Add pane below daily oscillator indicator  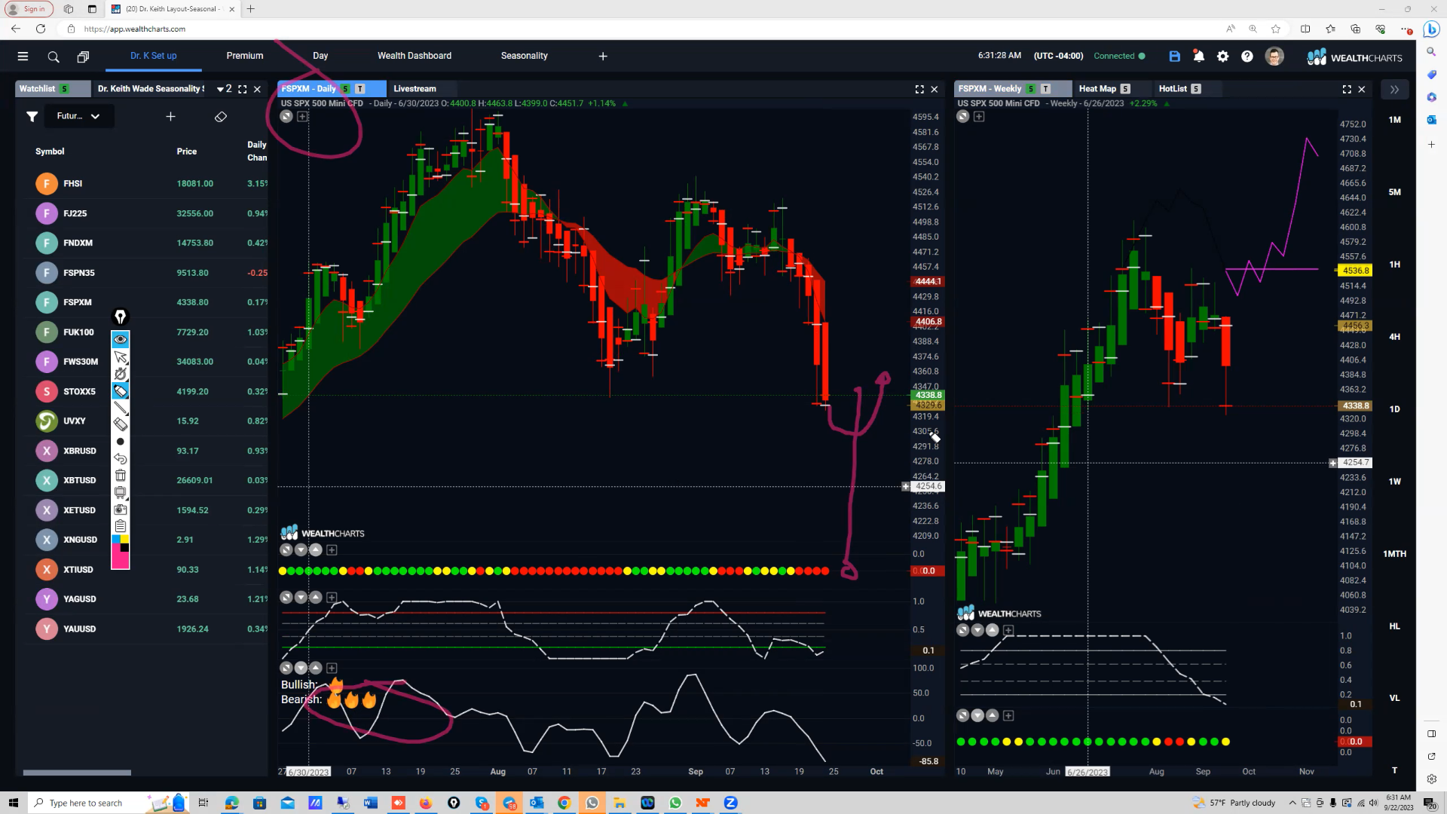click(332, 598)
